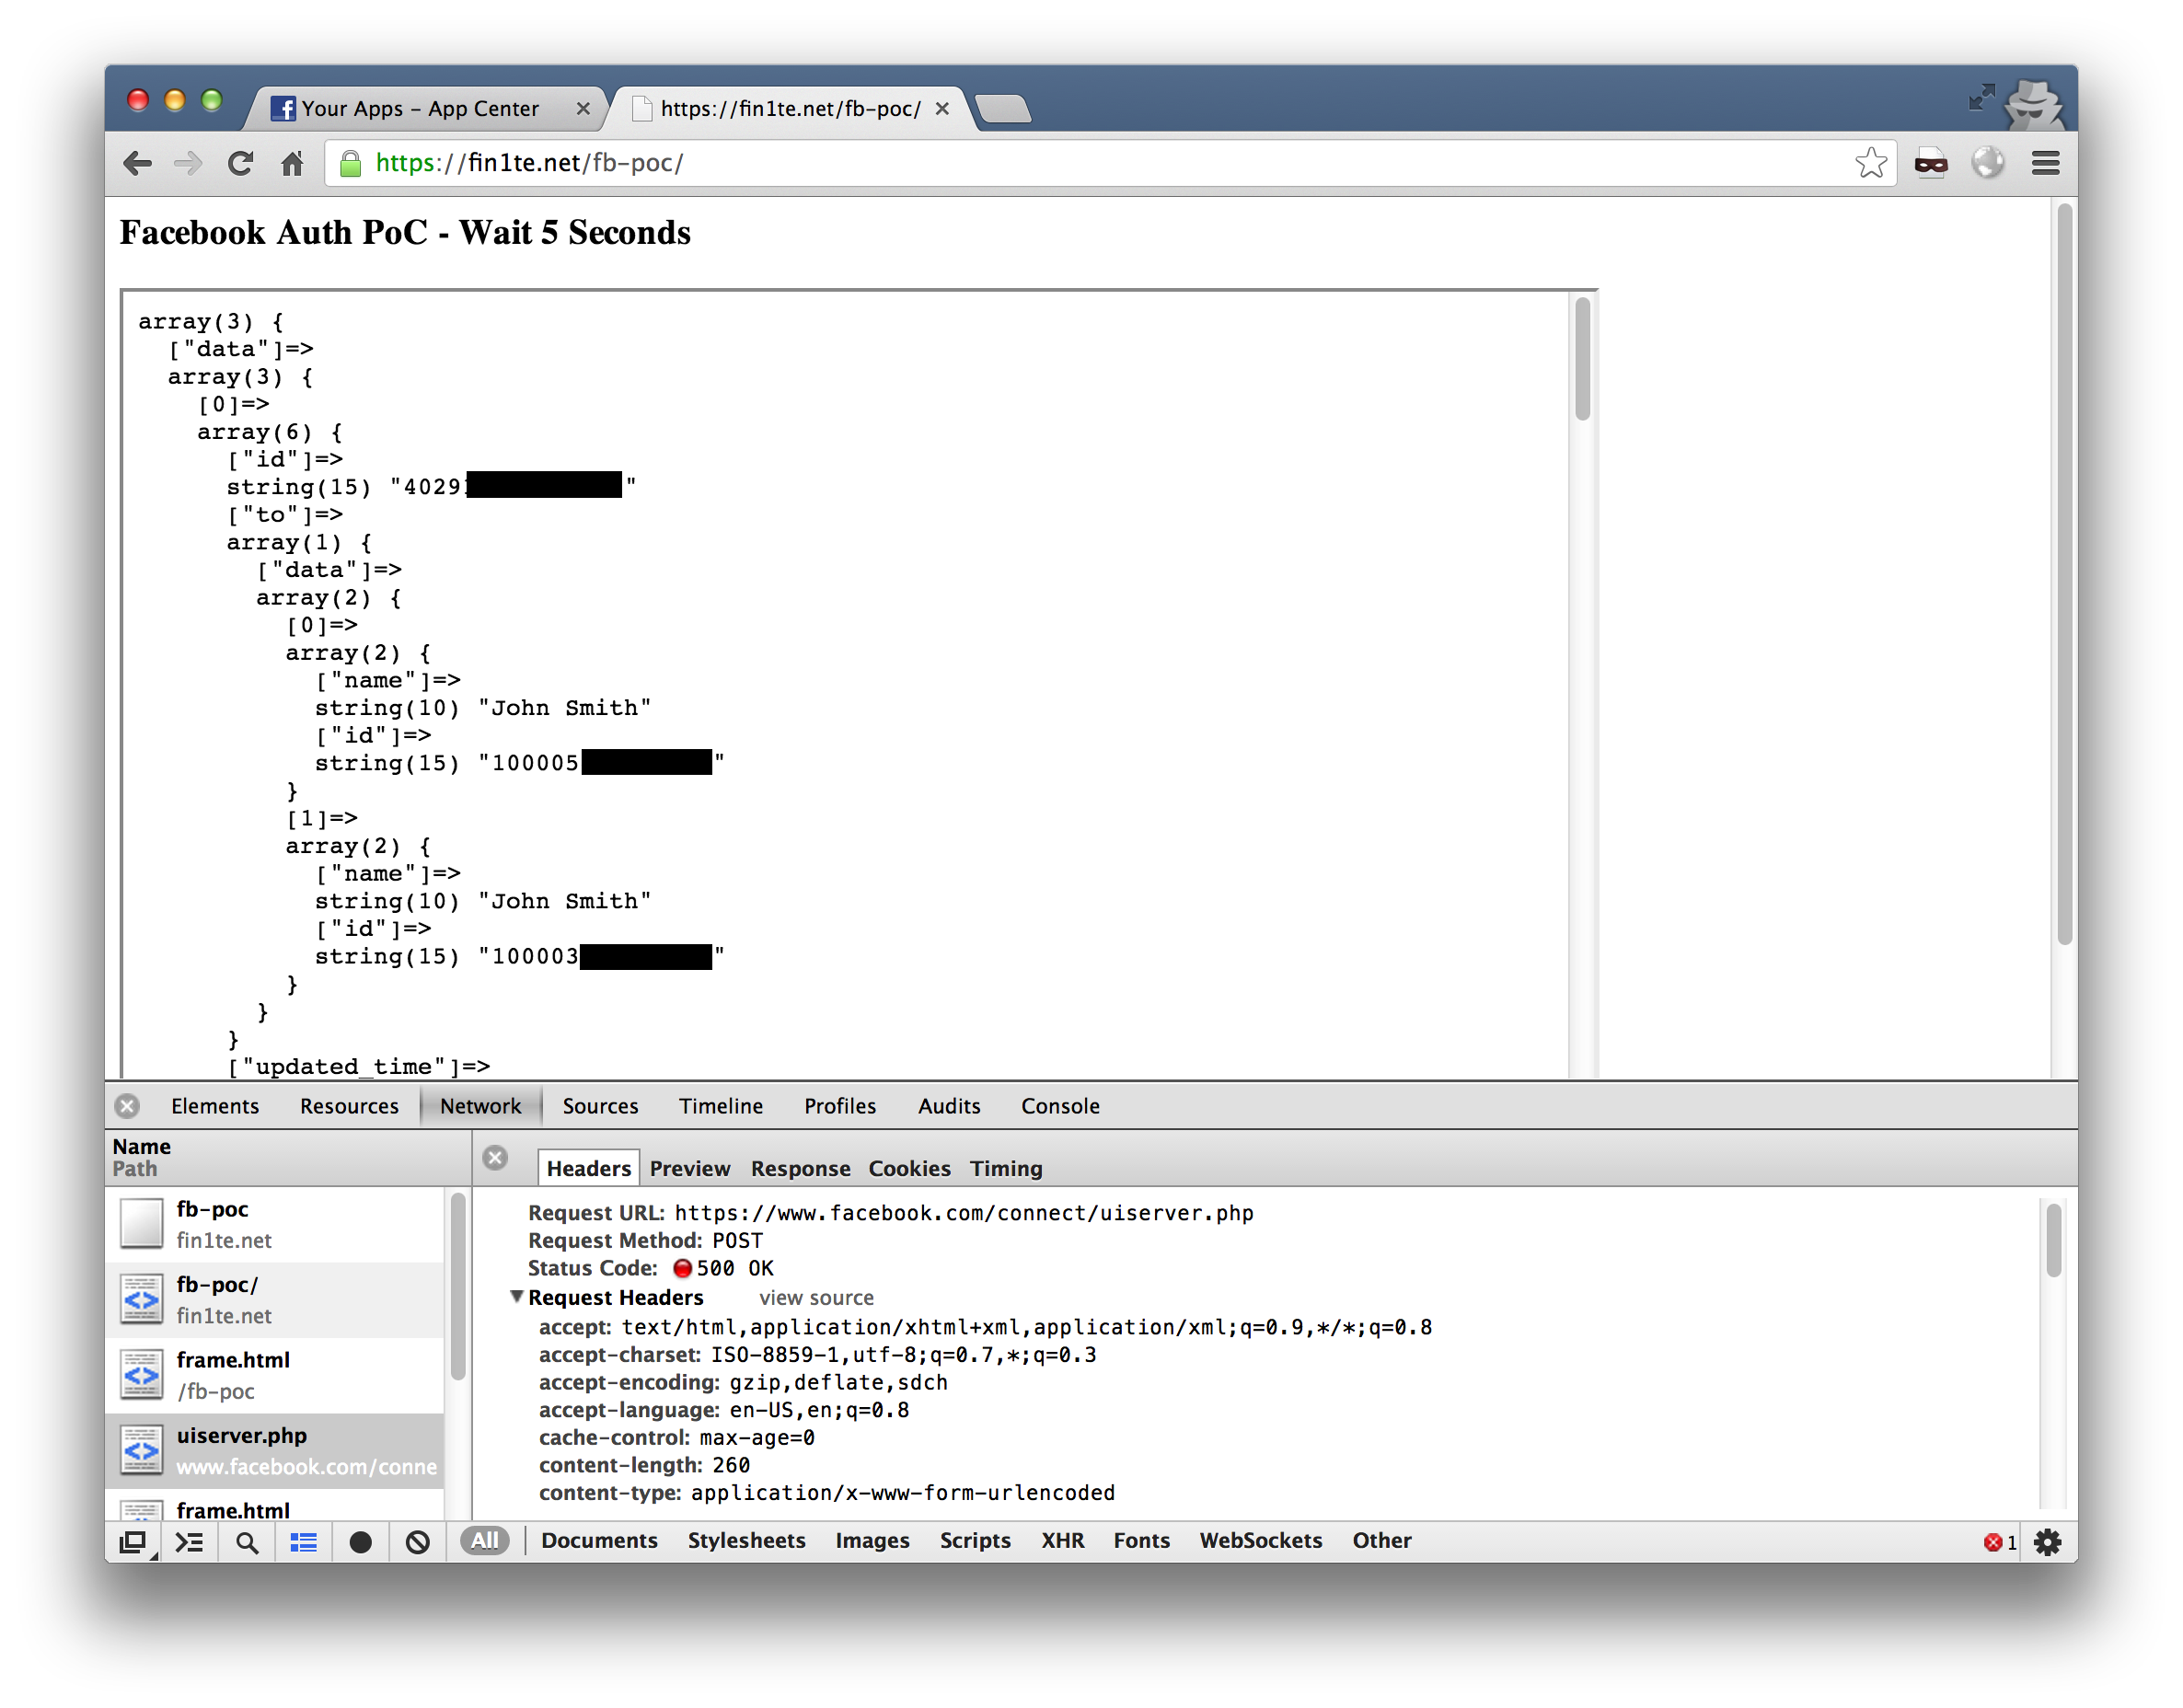Viewport: 2183px width, 1708px height.
Task: Open the Response sub-tab
Action: 800,1167
